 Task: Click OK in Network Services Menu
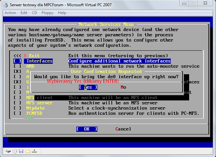(87, 129)
